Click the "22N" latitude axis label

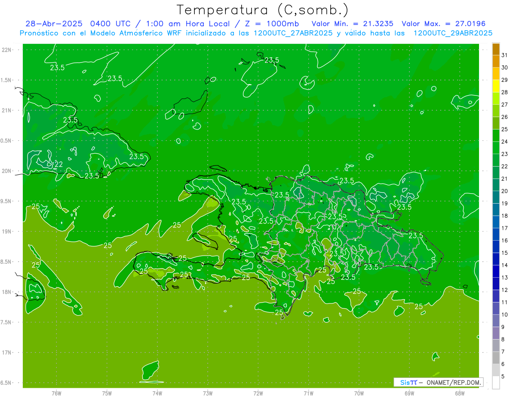point(7,50)
